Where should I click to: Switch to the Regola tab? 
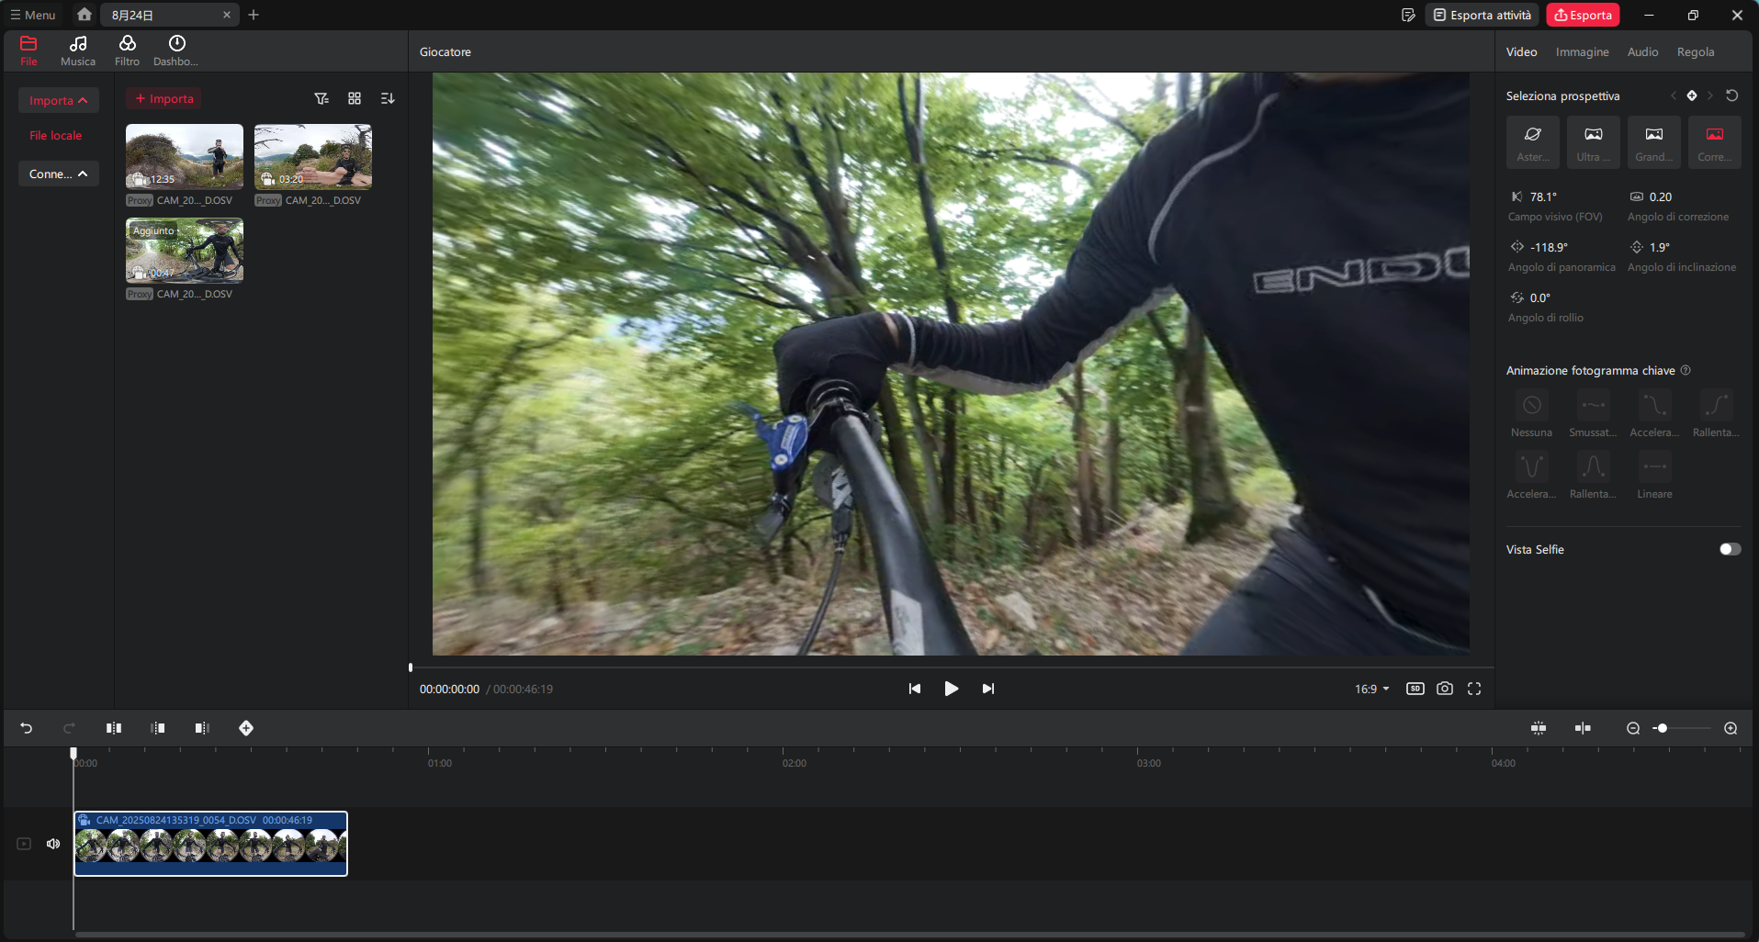[x=1696, y=52]
